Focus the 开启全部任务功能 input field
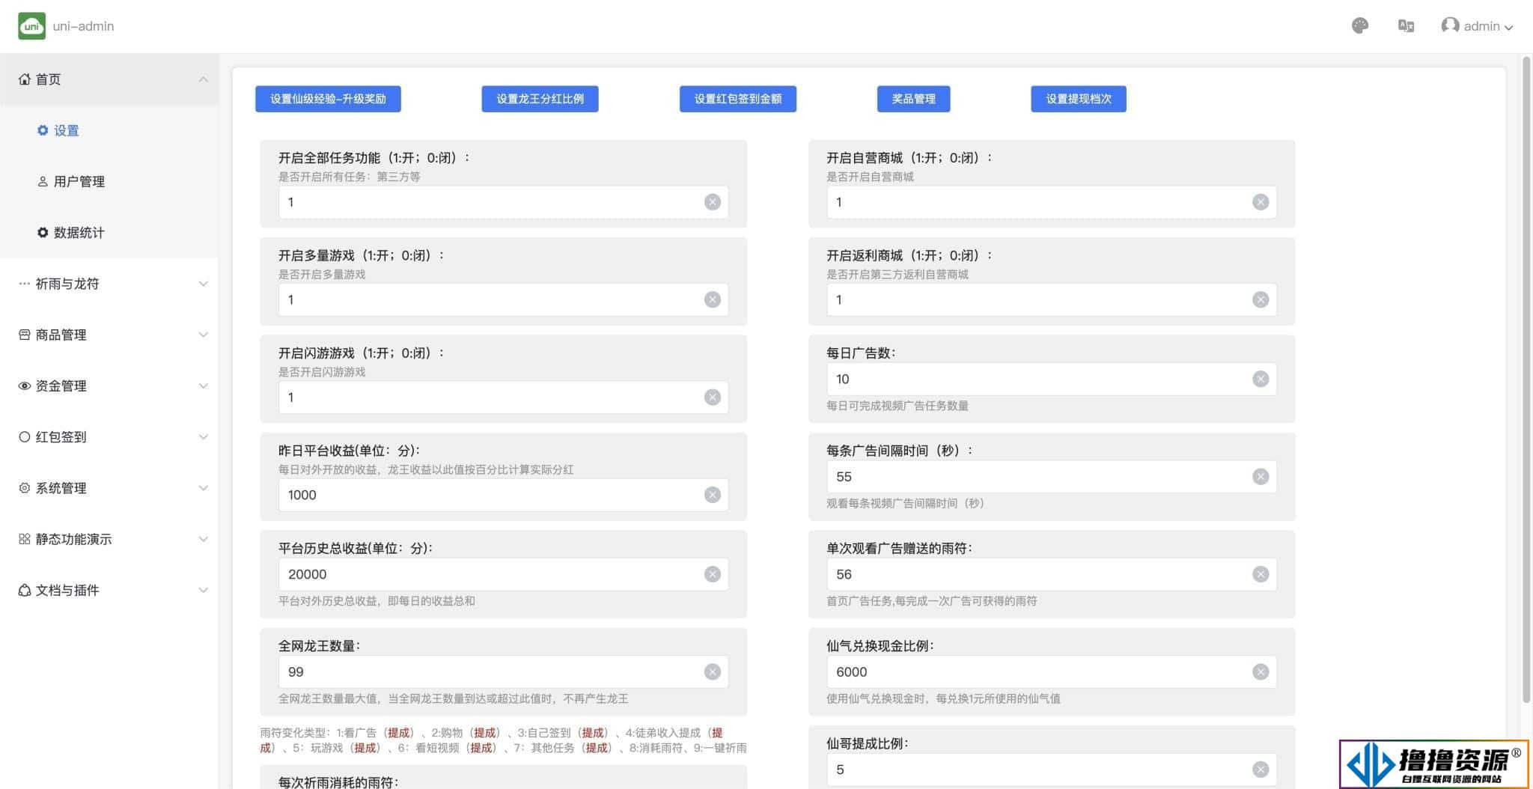The width and height of the screenshot is (1533, 789). [x=503, y=202]
